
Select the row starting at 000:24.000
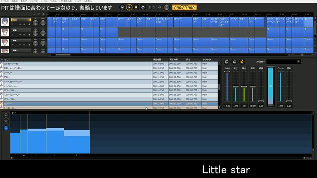click(x=109, y=86)
